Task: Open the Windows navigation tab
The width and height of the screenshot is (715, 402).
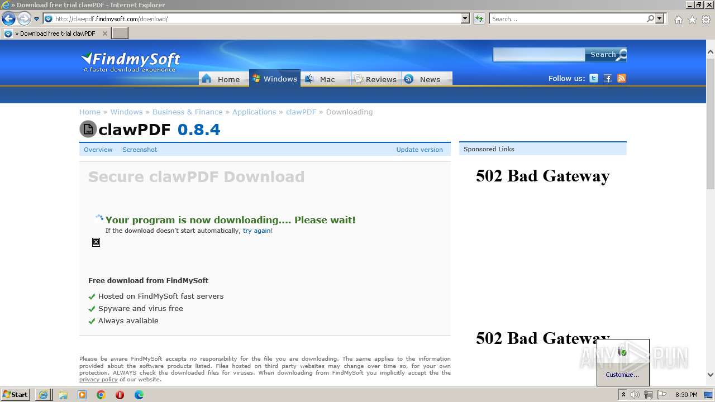Action: point(275,79)
